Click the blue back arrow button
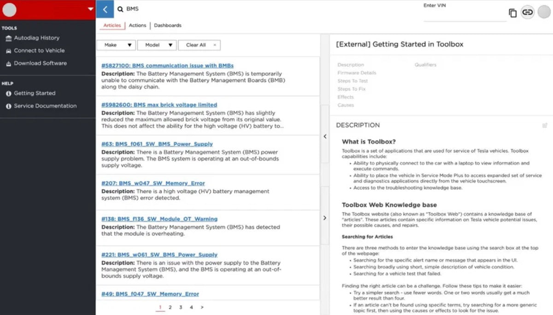 click(x=105, y=9)
